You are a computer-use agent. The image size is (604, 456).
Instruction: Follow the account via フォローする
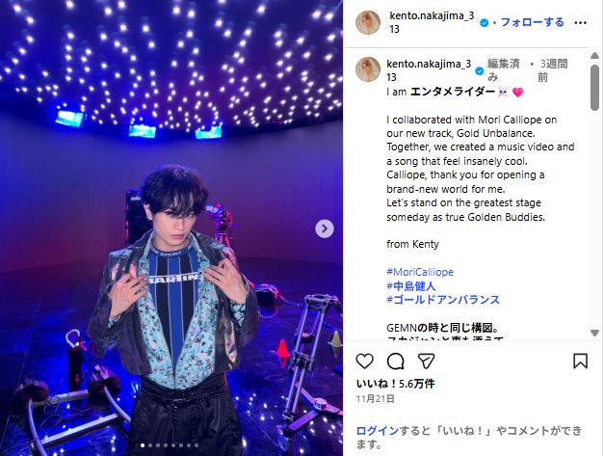pyautogui.click(x=532, y=22)
